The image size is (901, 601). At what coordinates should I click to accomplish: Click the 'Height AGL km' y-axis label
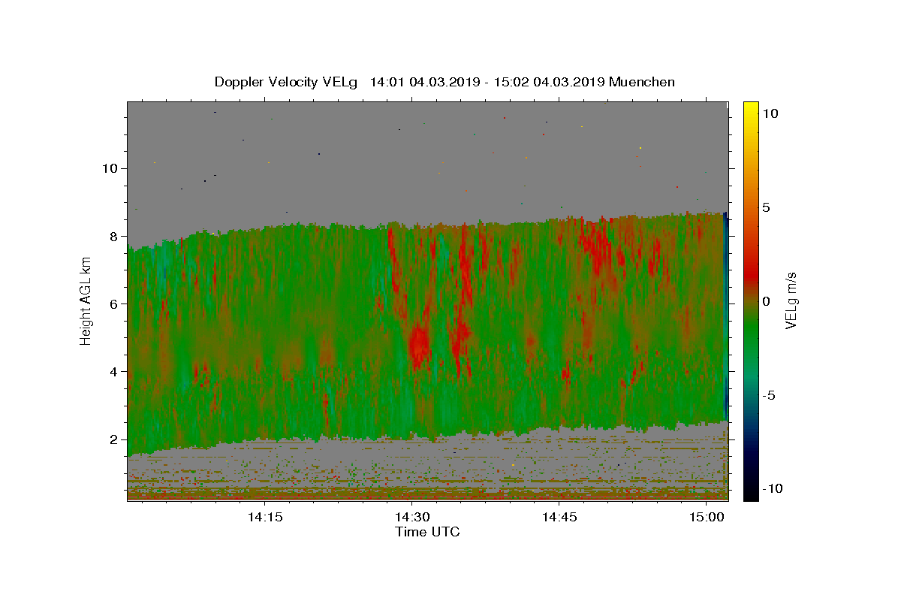(86, 300)
